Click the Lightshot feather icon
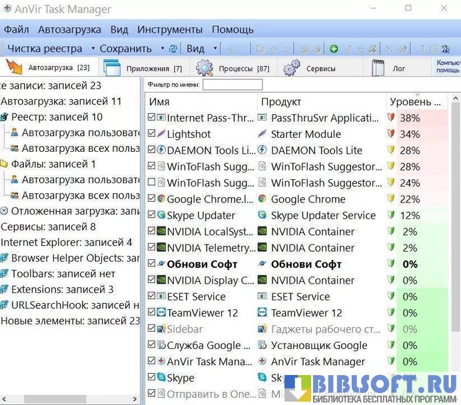 pyautogui.click(x=161, y=134)
